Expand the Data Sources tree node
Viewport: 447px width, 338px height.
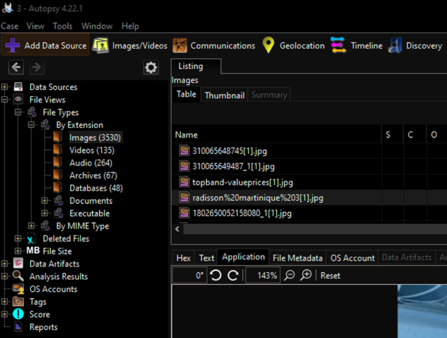5,87
